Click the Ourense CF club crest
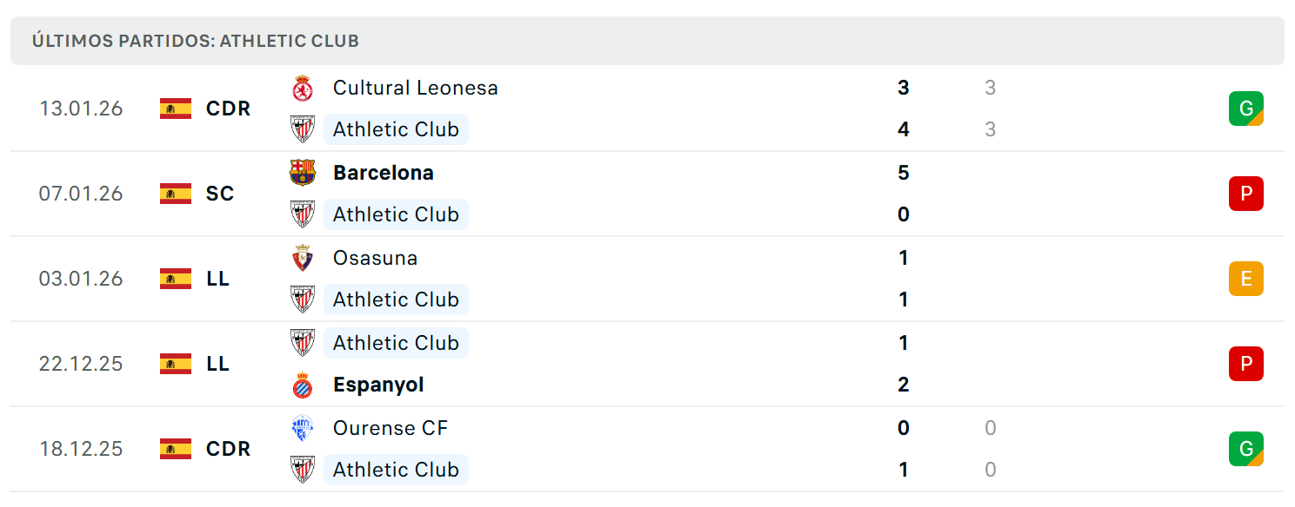The height and width of the screenshot is (507, 1295). pyautogui.click(x=302, y=428)
